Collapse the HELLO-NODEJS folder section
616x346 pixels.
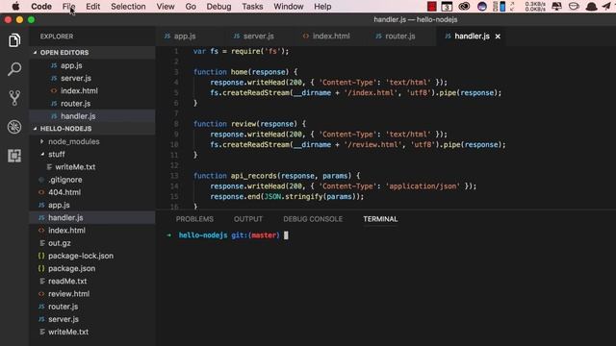coord(92,129)
